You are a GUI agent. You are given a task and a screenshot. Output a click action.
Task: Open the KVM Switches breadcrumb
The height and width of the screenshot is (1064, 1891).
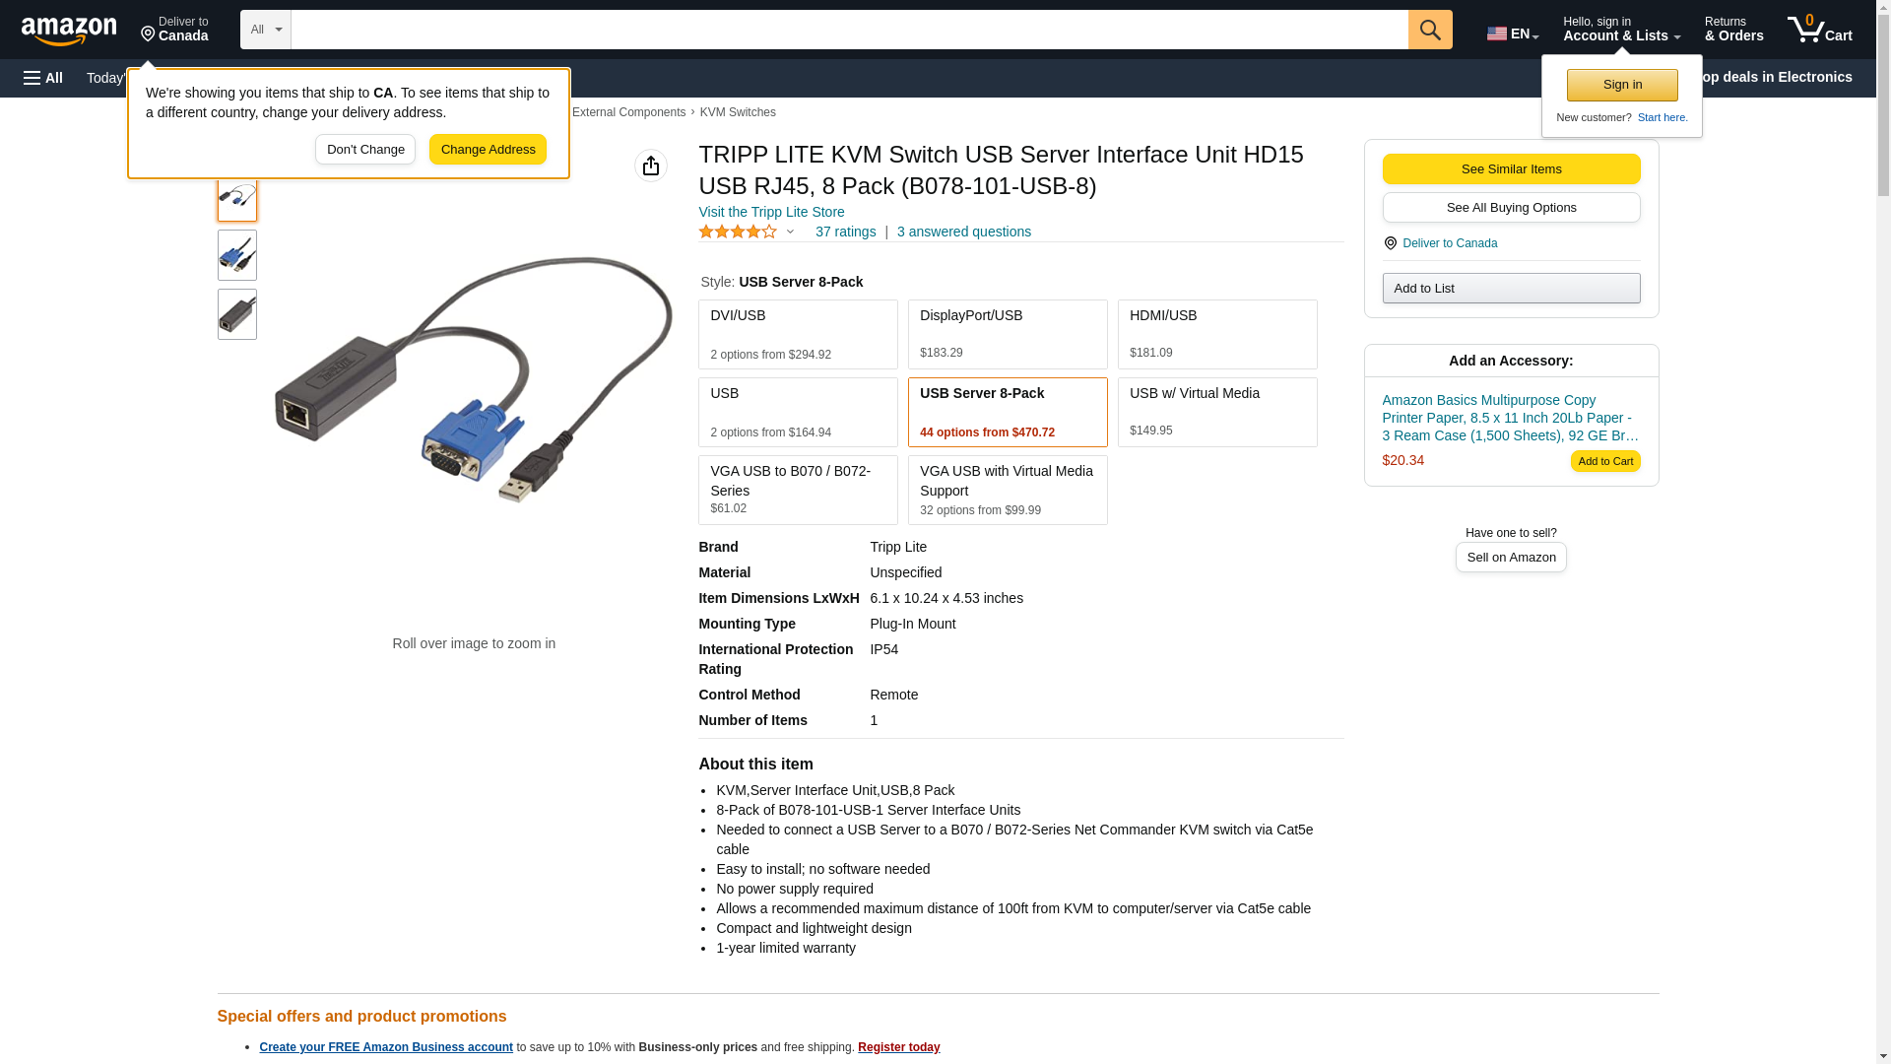click(x=738, y=112)
